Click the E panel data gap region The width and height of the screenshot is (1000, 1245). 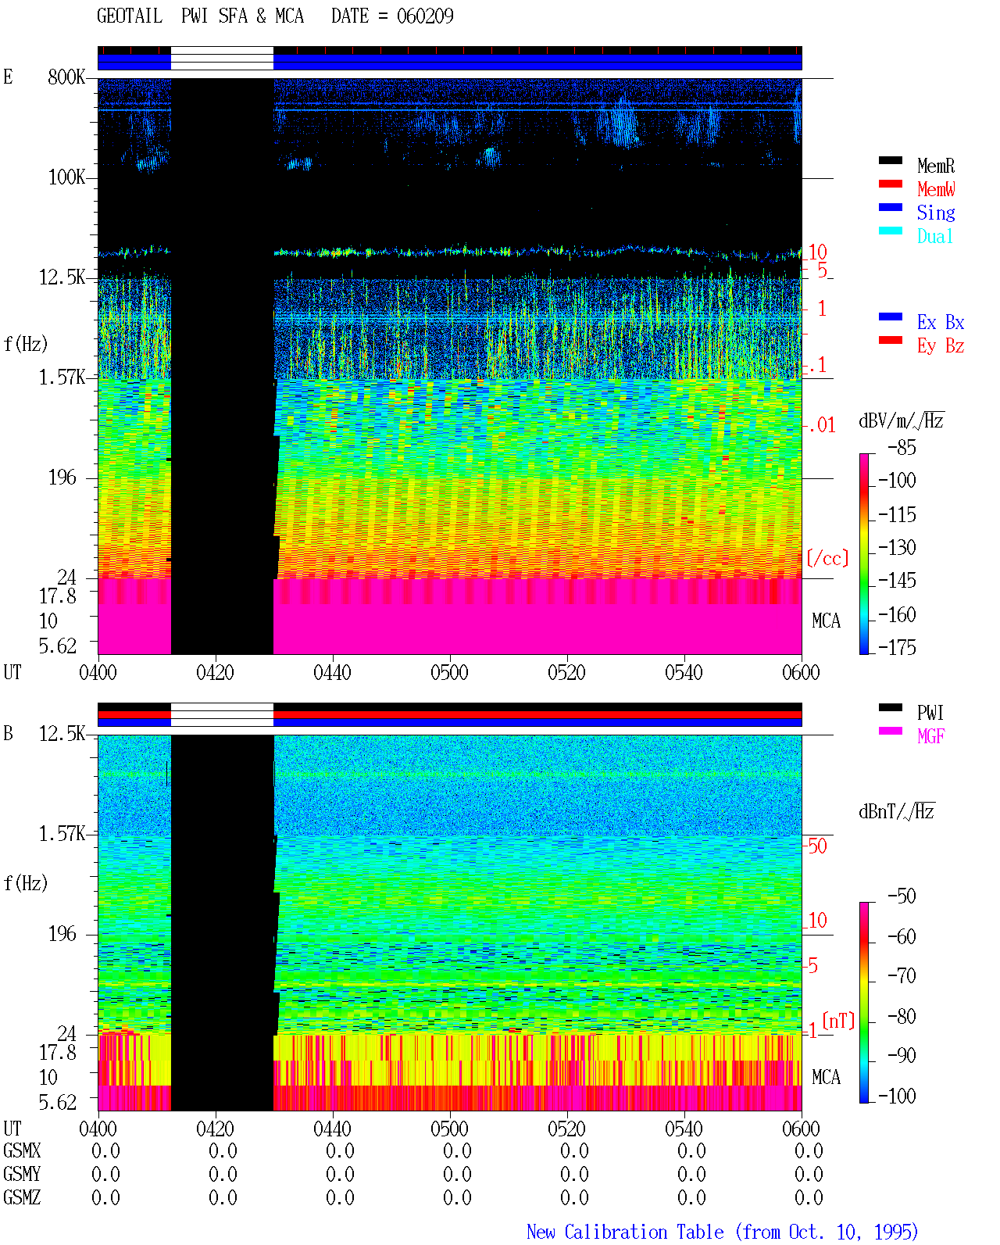coord(223,366)
